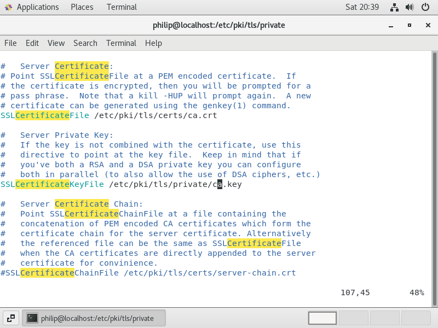Open the Terminal menu in the menubar
The image size is (438, 328).
point(121,43)
